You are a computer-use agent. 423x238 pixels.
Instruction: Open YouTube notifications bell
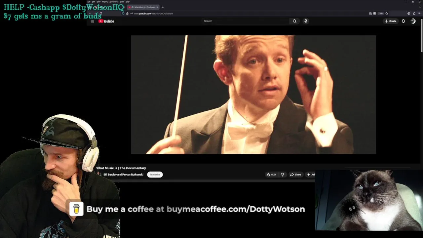coord(403,21)
